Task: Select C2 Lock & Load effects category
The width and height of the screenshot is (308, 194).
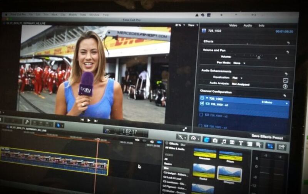Action: point(172,178)
